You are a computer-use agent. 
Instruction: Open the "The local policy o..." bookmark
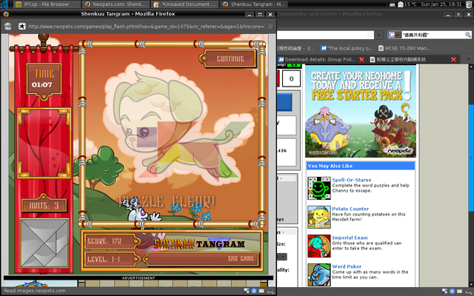tap(347, 48)
